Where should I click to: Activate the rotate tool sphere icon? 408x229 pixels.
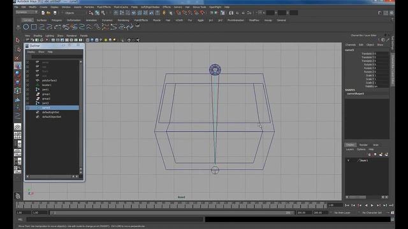[18, 74]
